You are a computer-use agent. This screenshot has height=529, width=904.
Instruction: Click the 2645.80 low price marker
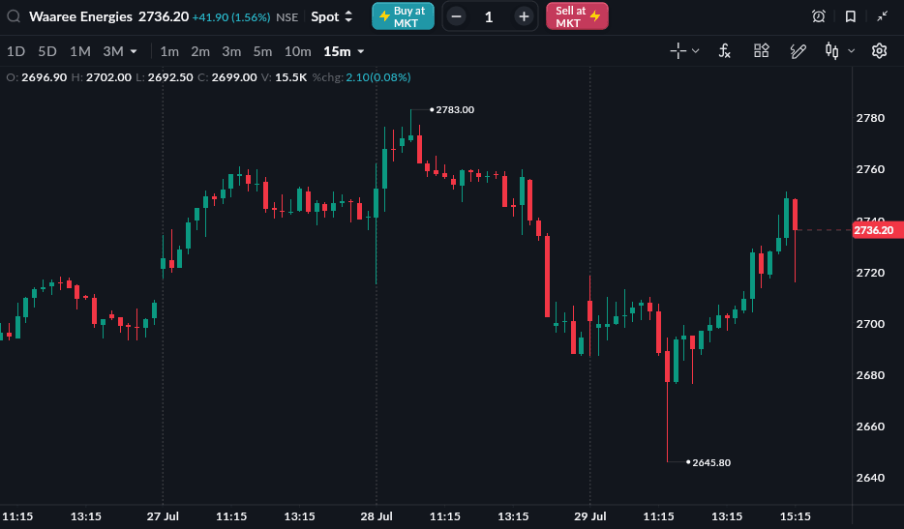(x=710, y=462)
